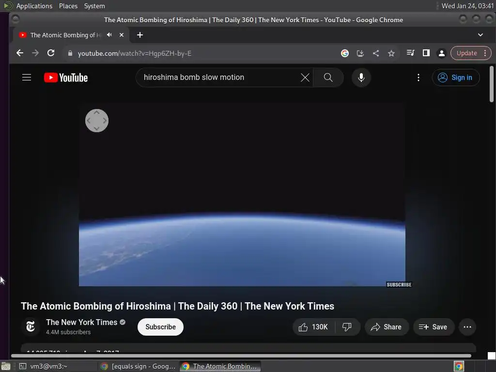Open YouTube settings three-dot menu
Screen dimensions: 496x372
(x=418, y=77)
